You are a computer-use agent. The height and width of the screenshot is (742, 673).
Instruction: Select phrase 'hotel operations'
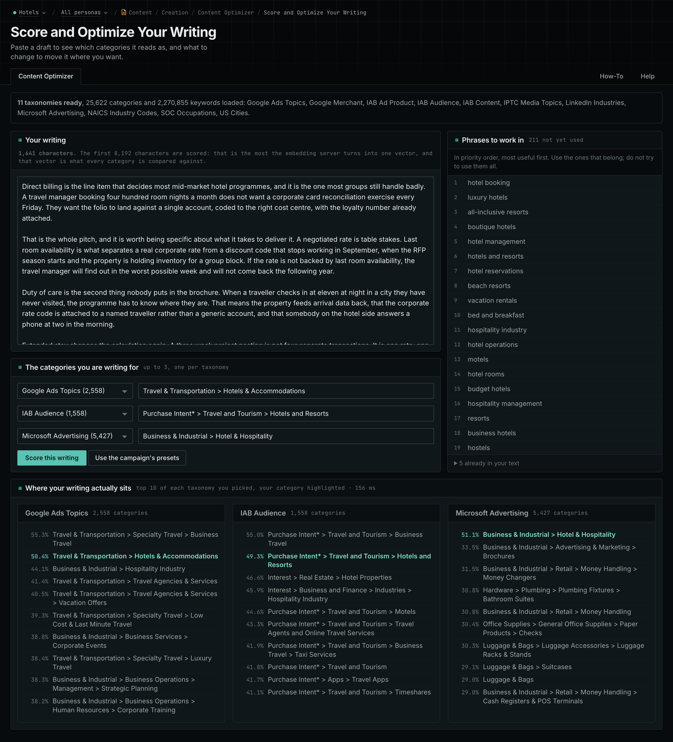tap(554, 345)
